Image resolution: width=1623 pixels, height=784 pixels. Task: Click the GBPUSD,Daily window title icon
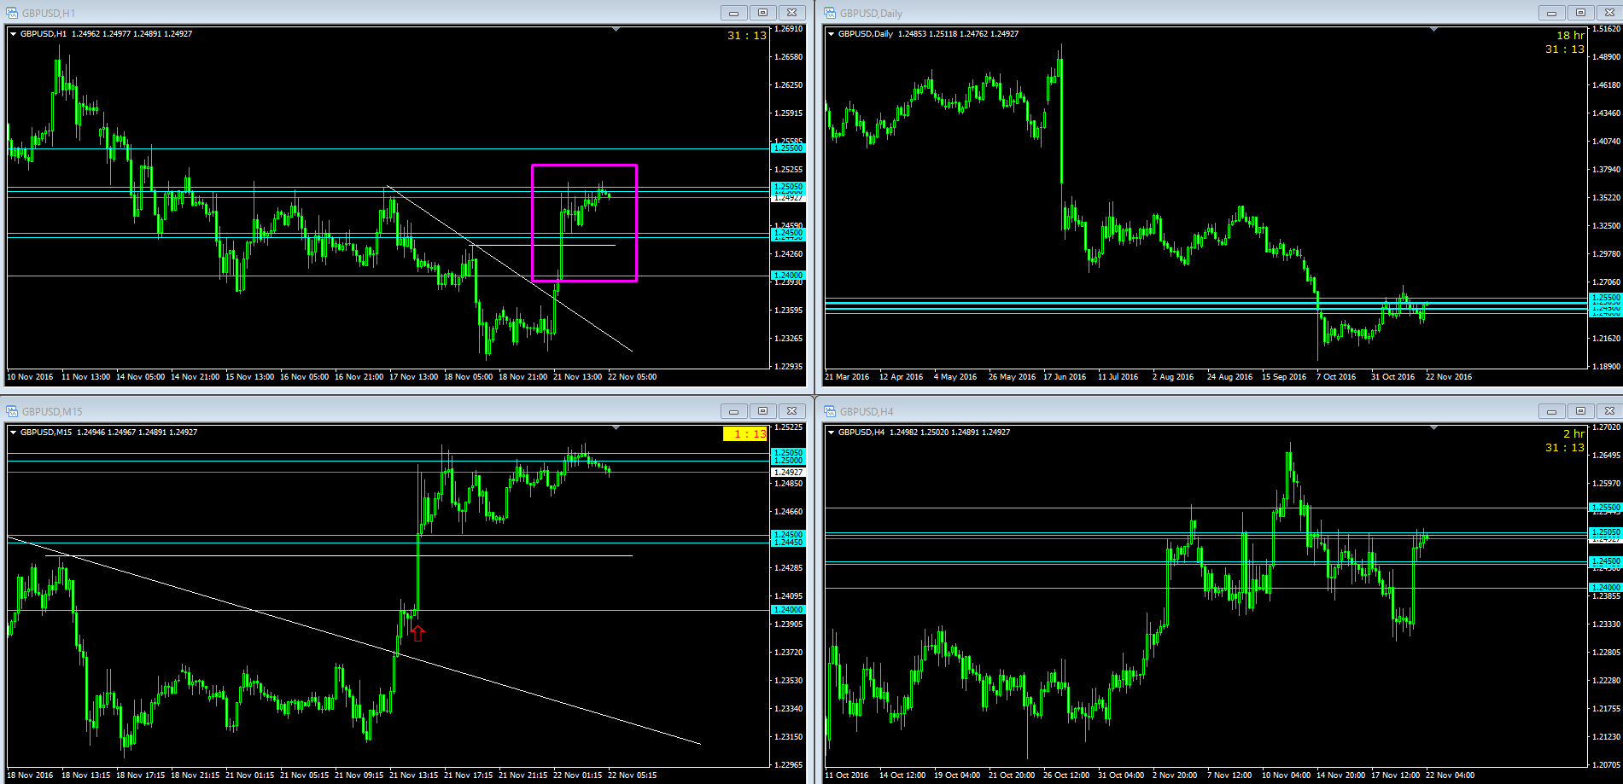click(830, 13)
